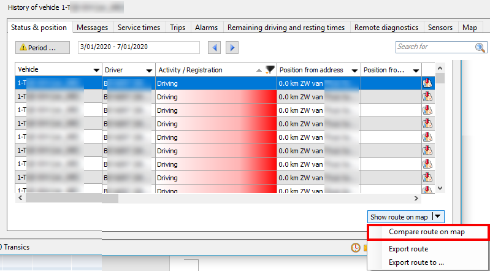Click into the Search for field
The image size is (490, 271).
point(434,47)
